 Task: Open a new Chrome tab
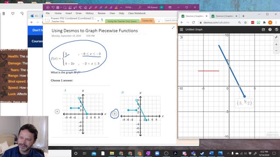tap(243, 16)
